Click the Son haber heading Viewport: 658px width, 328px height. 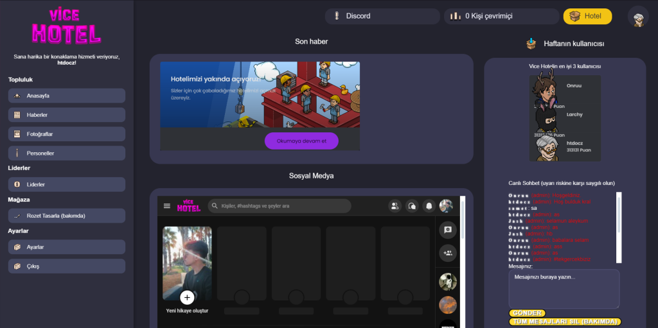tap(312, 42)
